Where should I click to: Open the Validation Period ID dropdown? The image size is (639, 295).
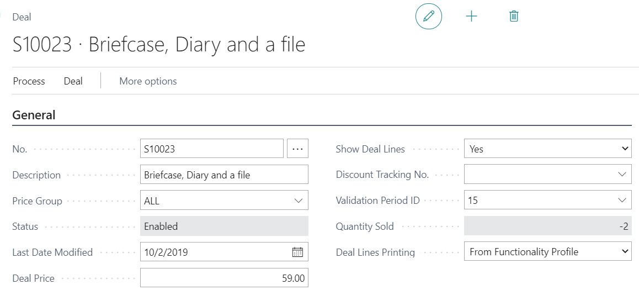pyautogui.click(x=622, y=201)
